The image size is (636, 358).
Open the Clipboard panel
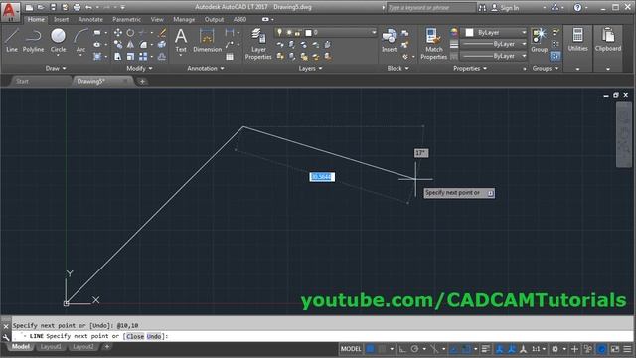(x=608, y=40)
